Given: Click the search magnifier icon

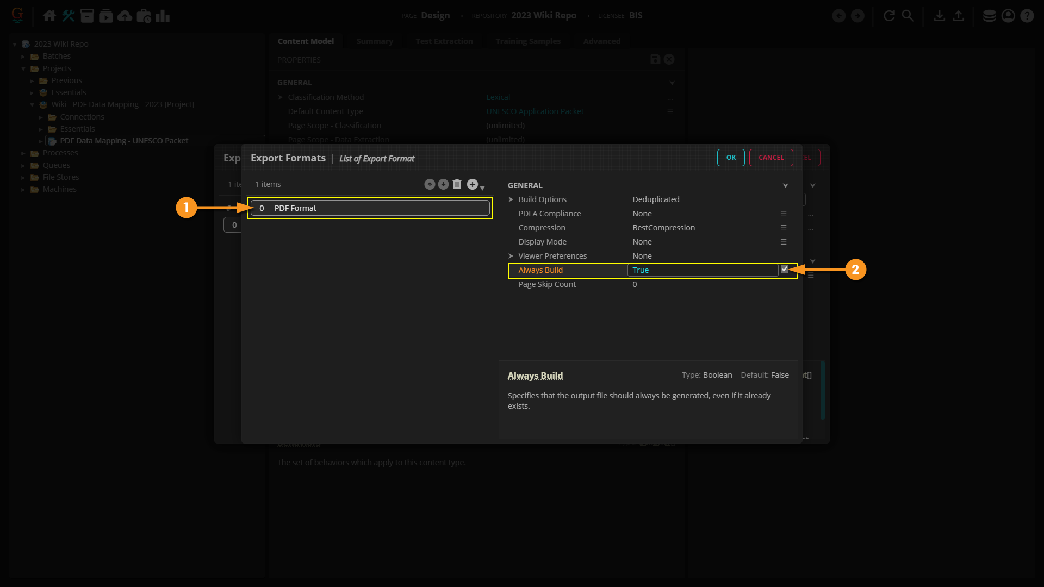Looking at the screenshot, I should (908, 16).
